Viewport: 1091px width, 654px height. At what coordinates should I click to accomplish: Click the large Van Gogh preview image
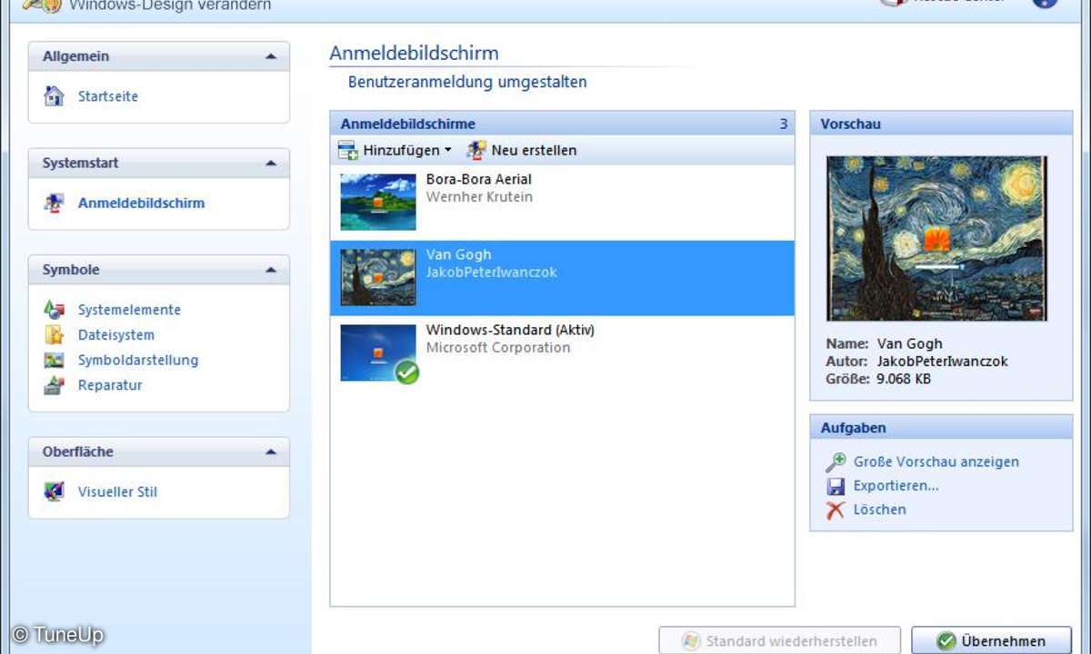(936, 239)
